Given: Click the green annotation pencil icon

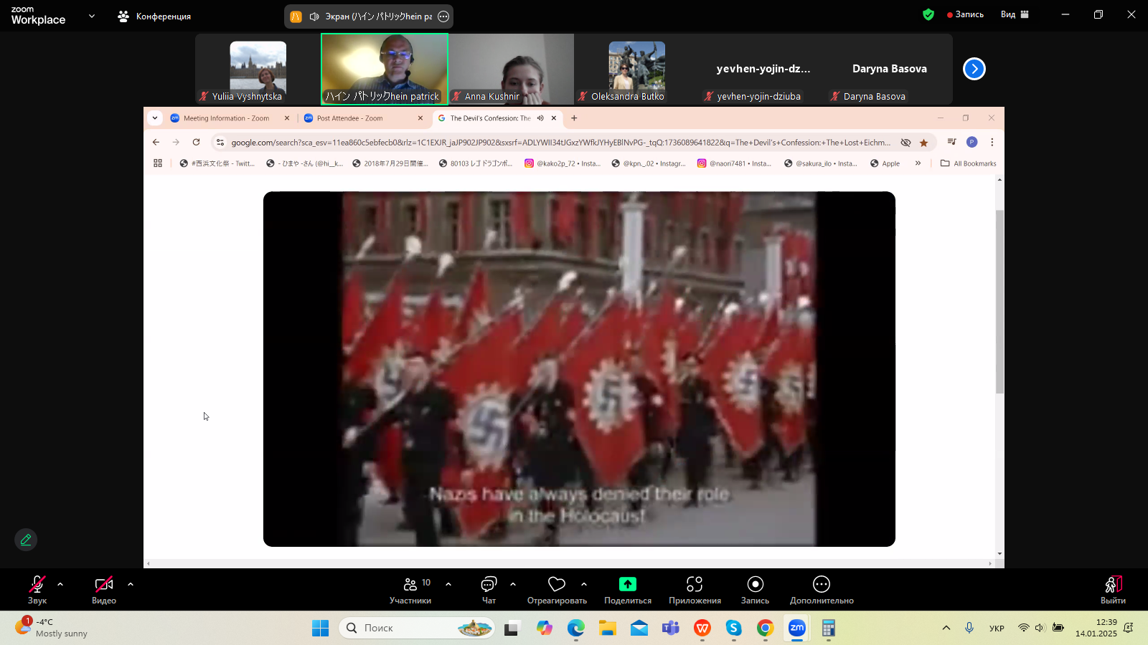Looking at the screenshot, I should point(26,540).
